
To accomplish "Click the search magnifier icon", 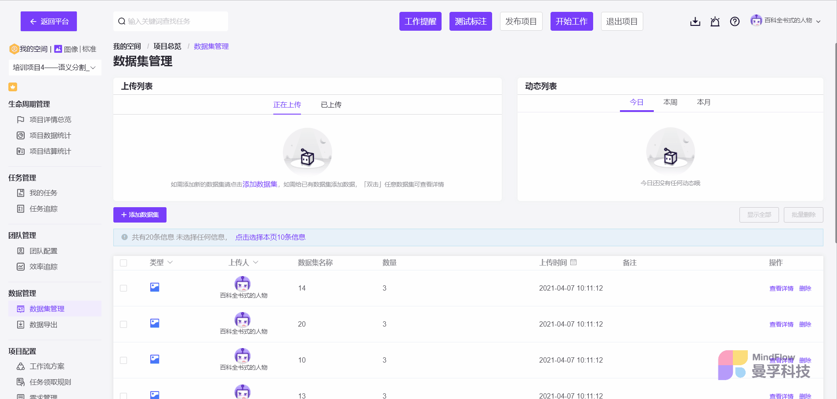I will [122, 21].
